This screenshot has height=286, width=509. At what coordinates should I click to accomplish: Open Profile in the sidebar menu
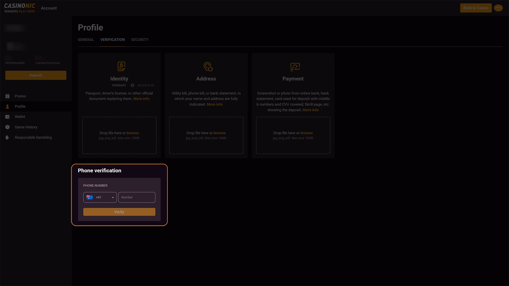20,106
